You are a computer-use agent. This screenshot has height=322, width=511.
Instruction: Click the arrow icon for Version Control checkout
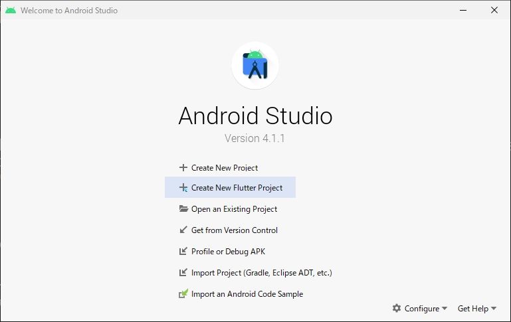[x=183, y=230]
